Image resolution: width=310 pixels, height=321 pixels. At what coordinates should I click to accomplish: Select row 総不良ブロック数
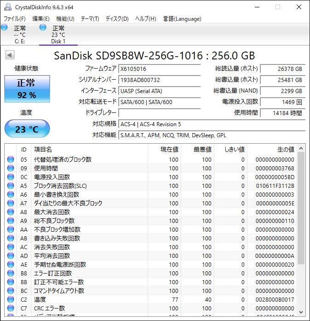point(151,221)
